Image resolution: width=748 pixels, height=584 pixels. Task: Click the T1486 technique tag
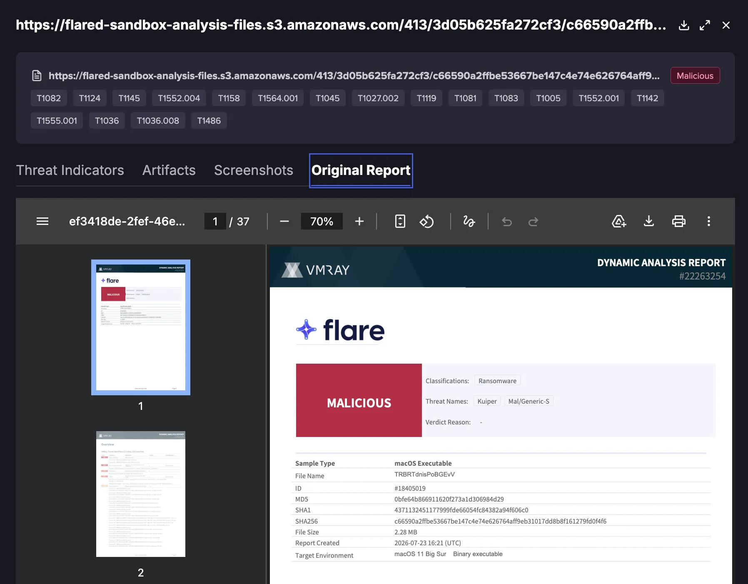tap(209, 121)
